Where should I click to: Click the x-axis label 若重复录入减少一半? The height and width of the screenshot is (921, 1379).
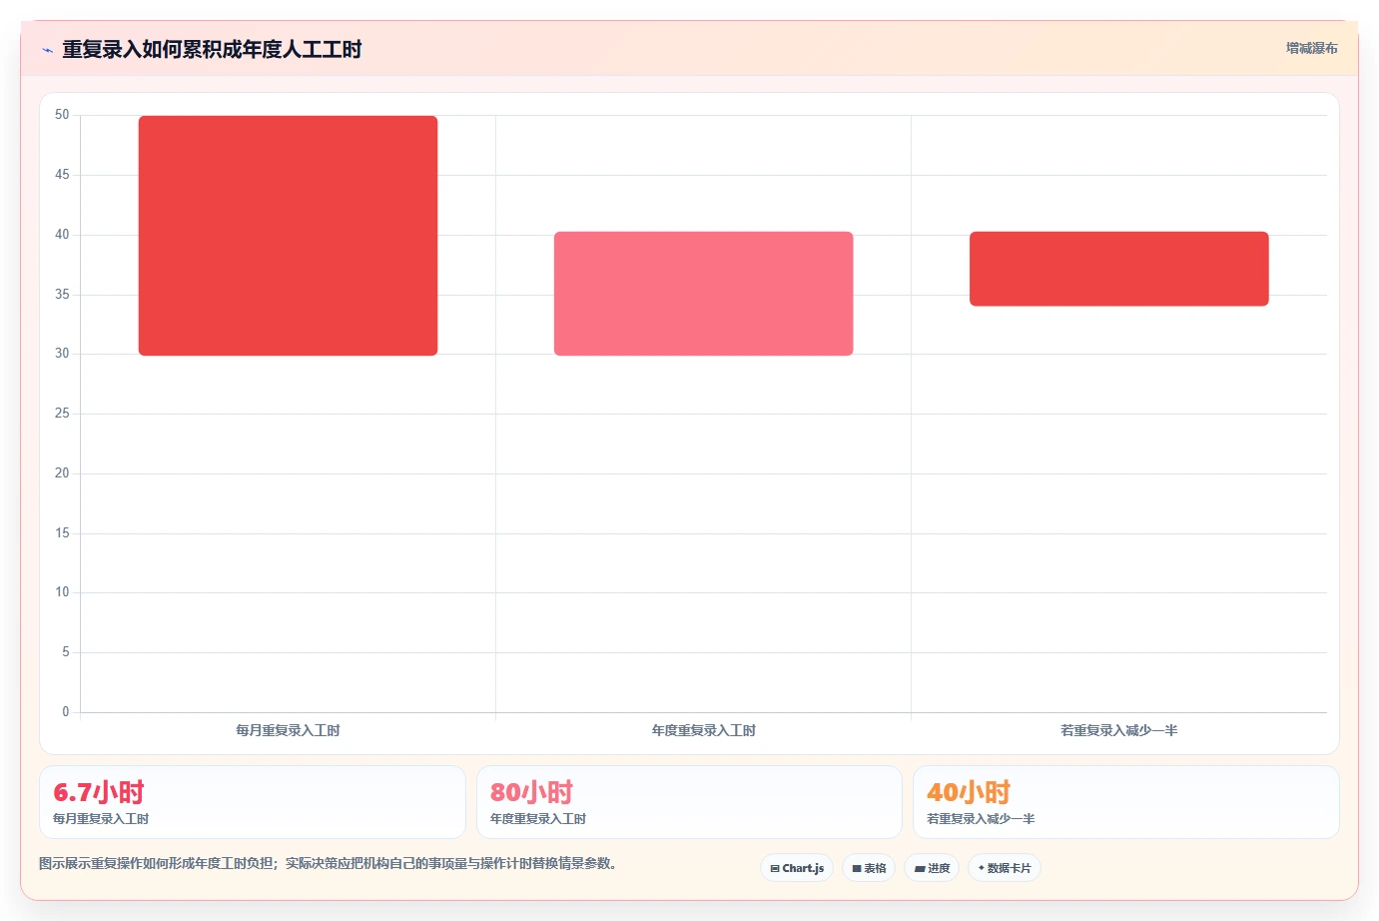1118,730
